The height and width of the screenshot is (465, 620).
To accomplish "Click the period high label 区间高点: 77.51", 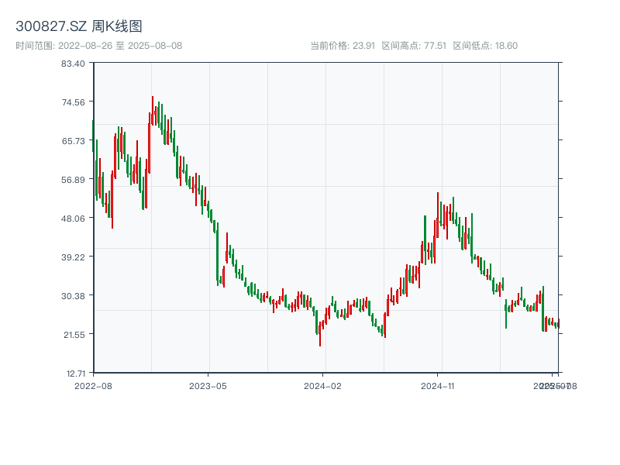I will (414, 46).
